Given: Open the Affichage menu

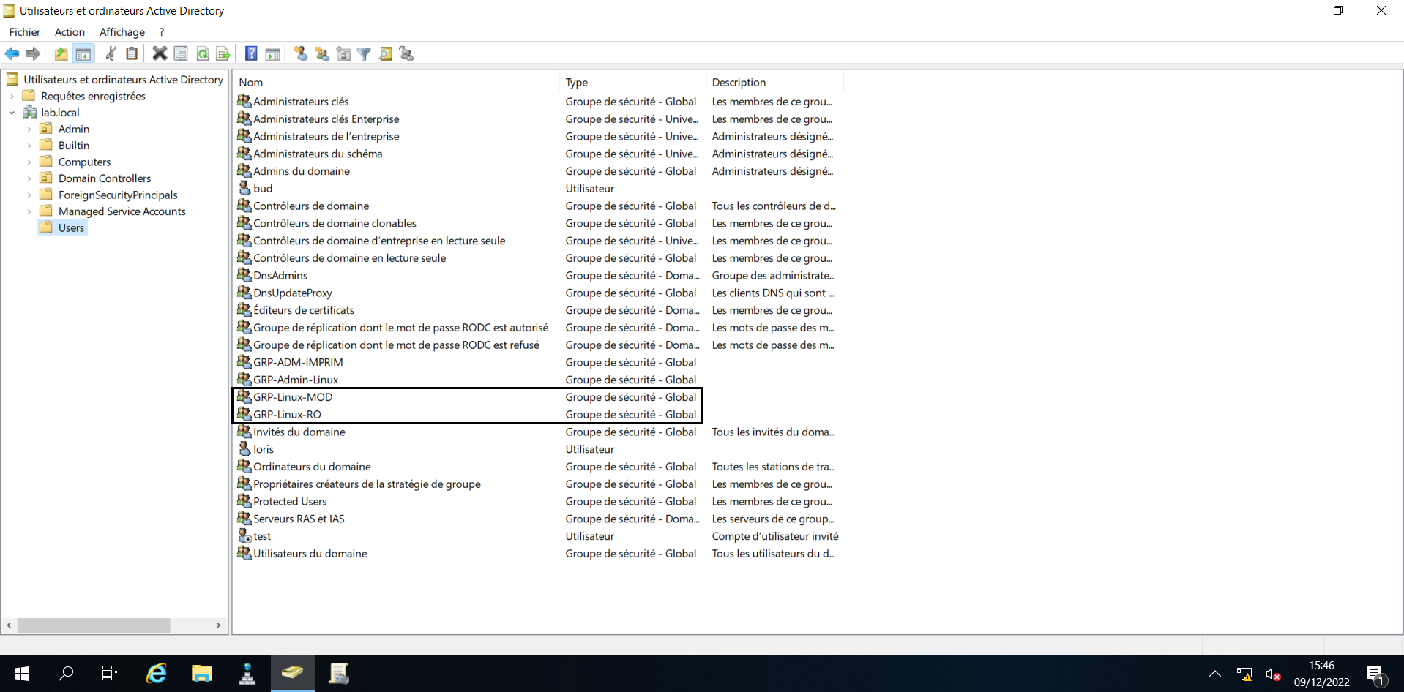Looking at the screenshot, I should tap(122, 32).
